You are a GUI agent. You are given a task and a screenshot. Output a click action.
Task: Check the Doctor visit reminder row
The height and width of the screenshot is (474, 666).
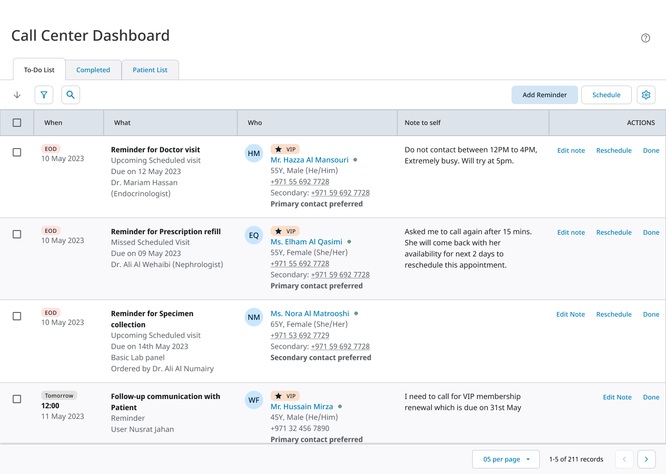coord(17,152)
